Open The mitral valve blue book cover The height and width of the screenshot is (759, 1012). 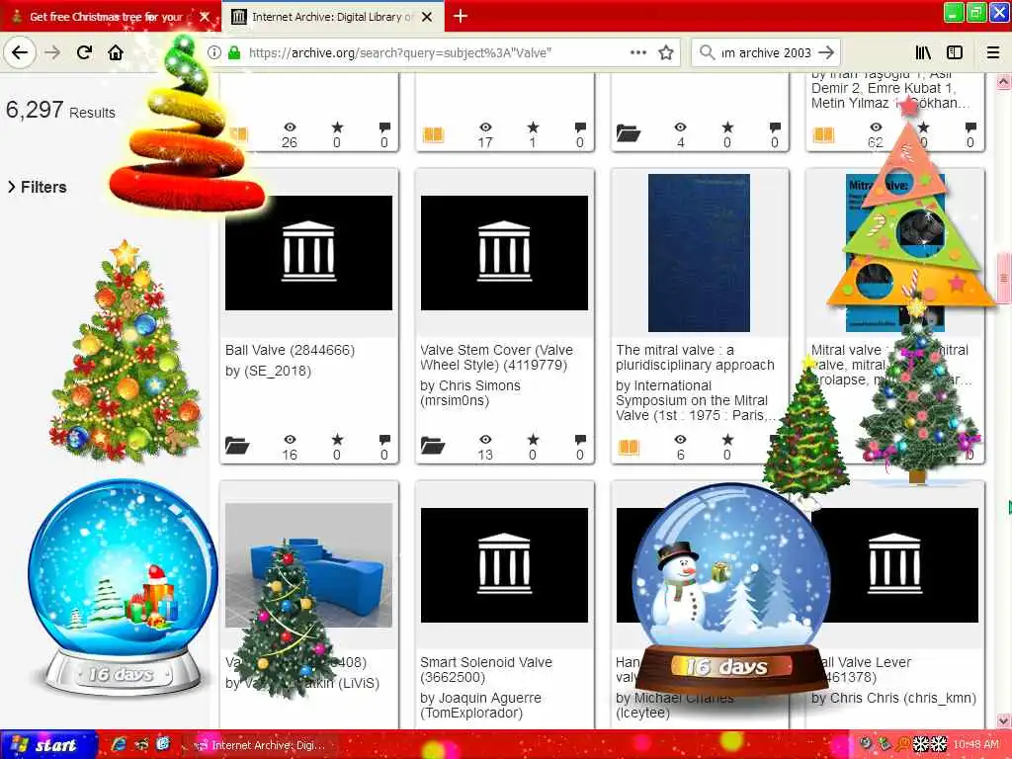(x=699, y=253)
